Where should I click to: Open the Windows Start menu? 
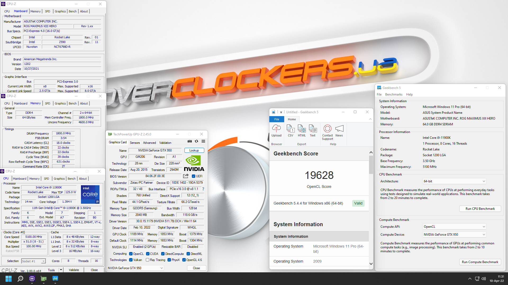point(8,279)
